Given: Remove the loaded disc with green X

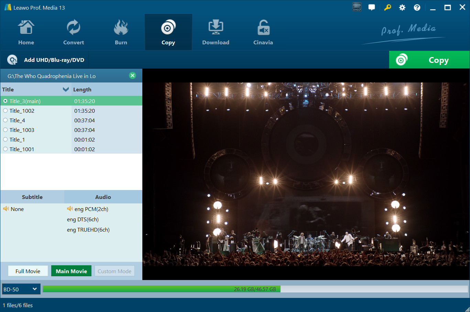Looking at the screenshot, I should coord(132,76).
